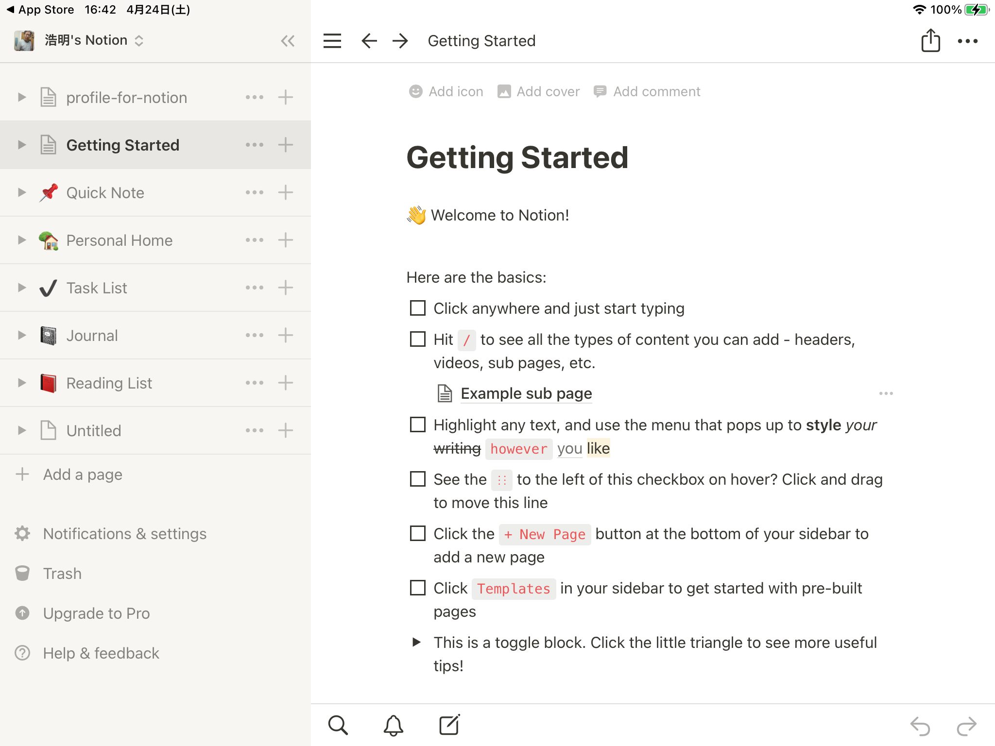Viewport: 995px width, 746px height.
Task: Tap the undo arrow at bottom right
Action: pyautogui.click(x=920, y=727)
